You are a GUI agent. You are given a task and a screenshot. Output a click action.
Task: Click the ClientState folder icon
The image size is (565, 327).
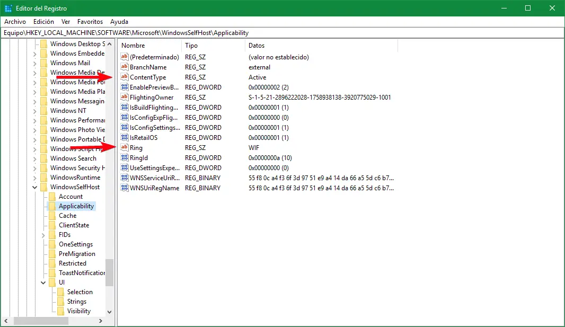[52, 225]
